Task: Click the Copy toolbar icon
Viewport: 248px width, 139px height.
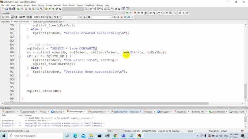Action: coord(29,9)
